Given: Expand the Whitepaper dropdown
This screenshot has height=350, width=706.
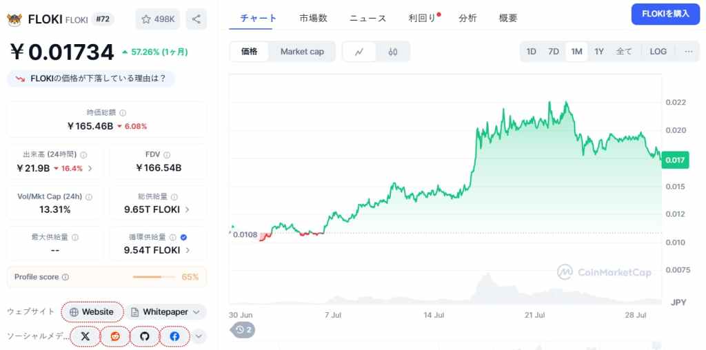Looking at the screenshot, I should click(165, 311).
